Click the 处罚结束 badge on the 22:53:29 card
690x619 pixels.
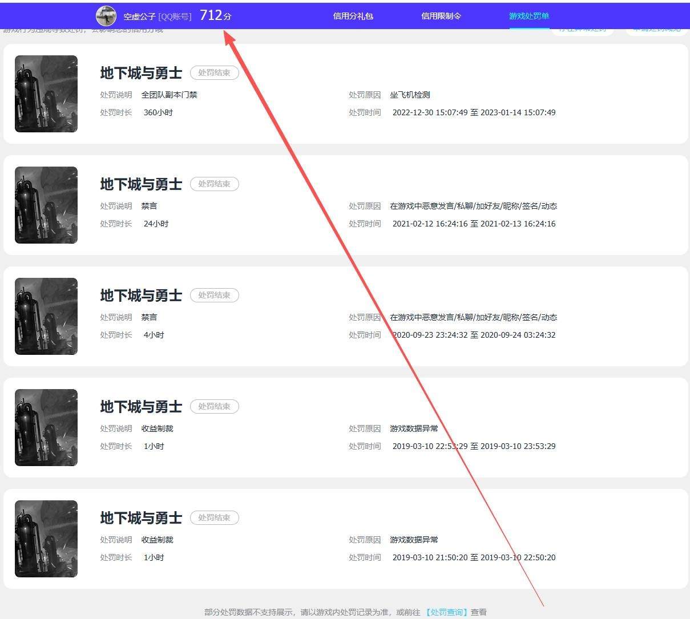click(215, 407)
